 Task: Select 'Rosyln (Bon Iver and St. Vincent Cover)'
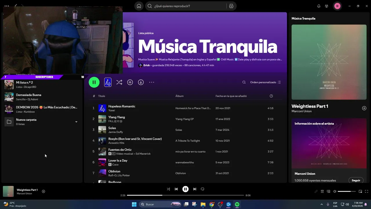(x=135, y=139)
